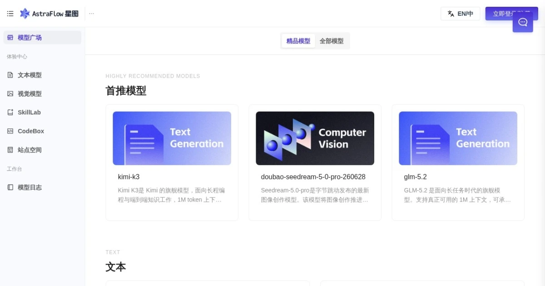Click the 模型广场 storefront icon

coord(10,38)
